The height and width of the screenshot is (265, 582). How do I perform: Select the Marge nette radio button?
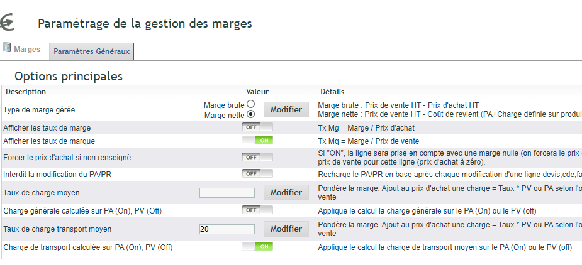[x=251, y=114]
